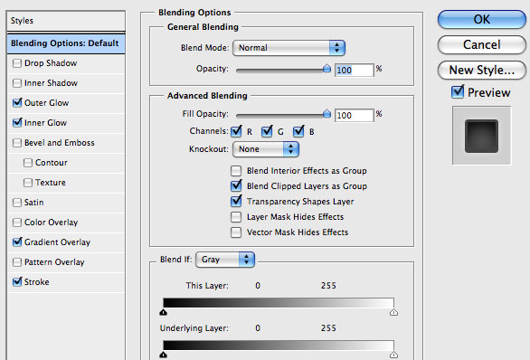The image size is (530, 360).
Task: Enable the Drop Shadow checkbox
Action: (17, 63)
